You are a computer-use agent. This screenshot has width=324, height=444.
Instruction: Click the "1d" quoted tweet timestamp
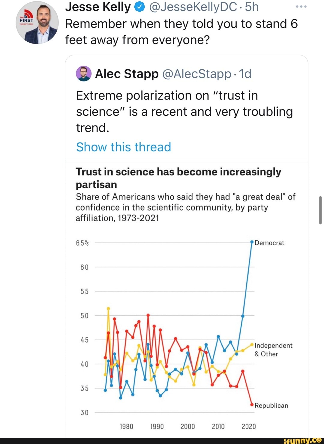click(245, 74)
